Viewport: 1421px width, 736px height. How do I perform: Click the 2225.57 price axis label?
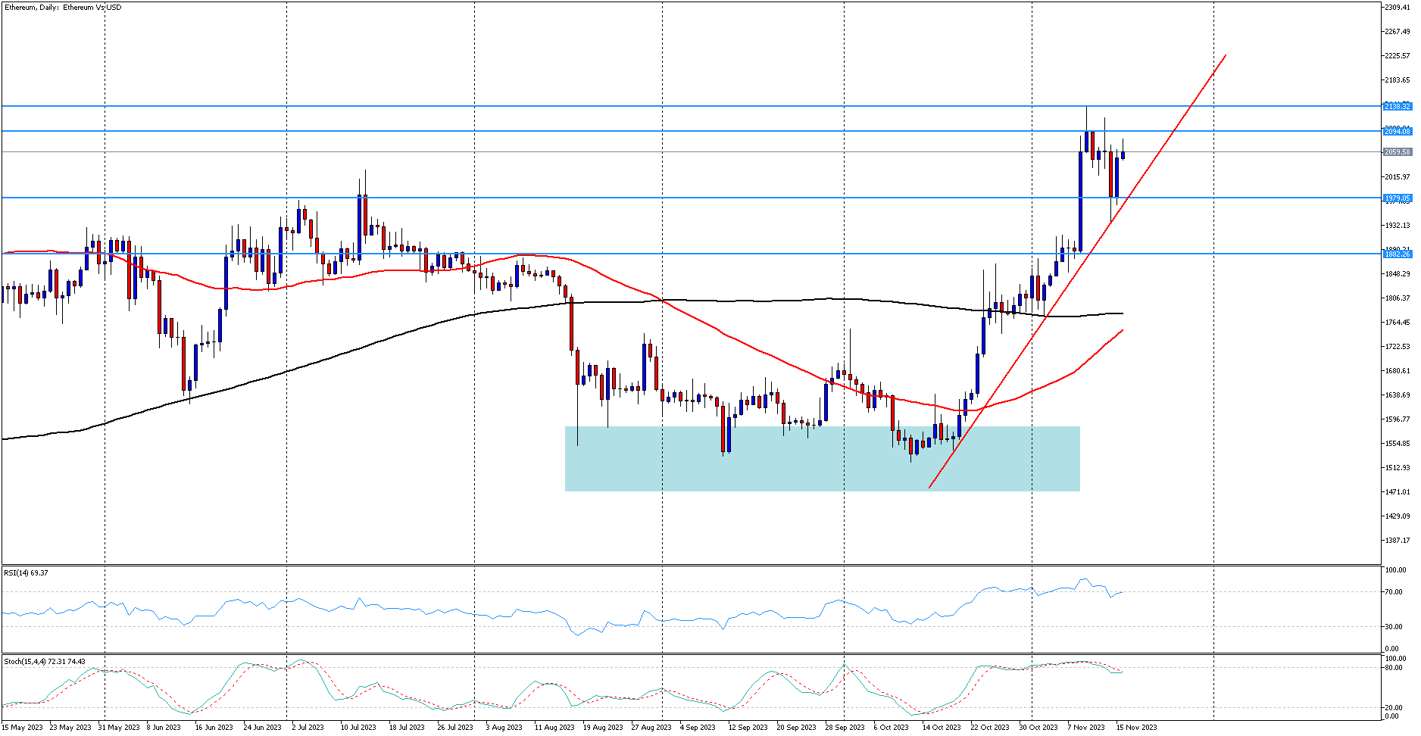click(1398, 56)
